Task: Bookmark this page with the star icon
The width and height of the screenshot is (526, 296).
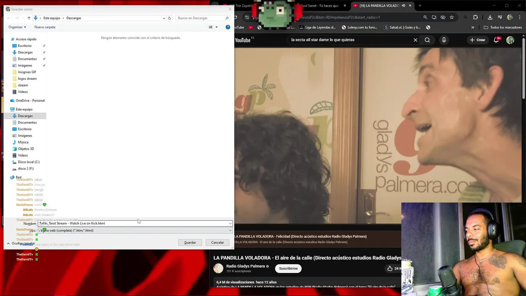Action: tap(452, 17)
